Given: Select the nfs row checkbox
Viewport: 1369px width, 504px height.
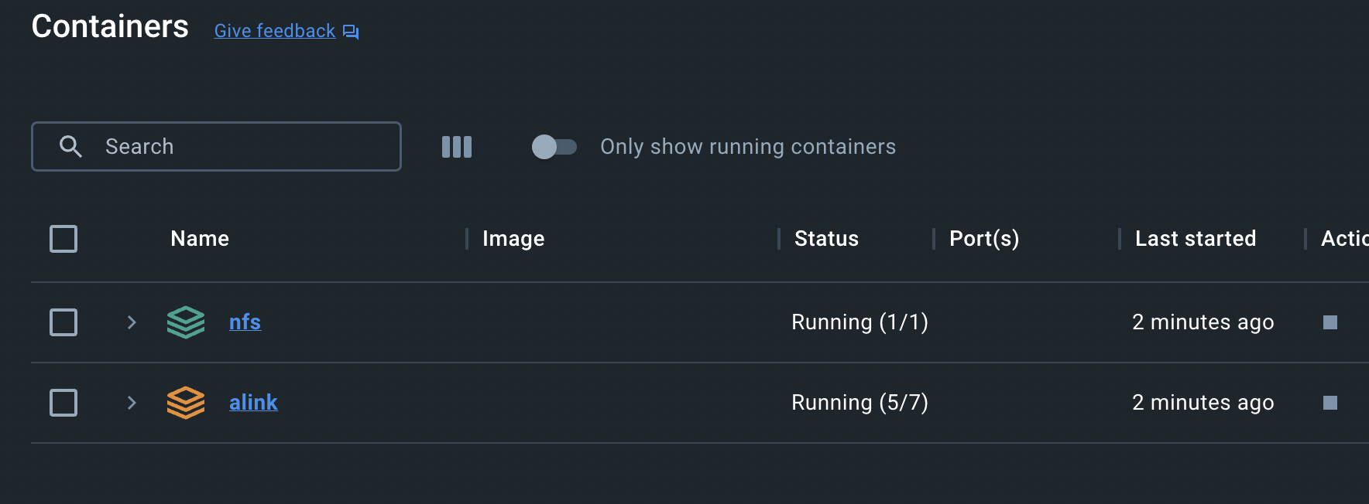Looking at the screenshot, I should point(63,322).
